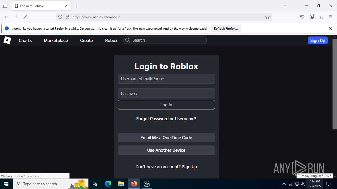Open the Charts menu item
Screen dimensions: 337x189
click(25, 40)
